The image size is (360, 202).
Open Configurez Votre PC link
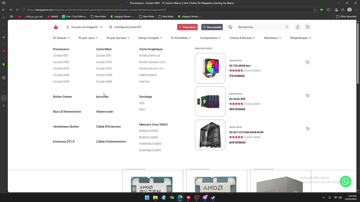pyautogui.click(x=125, y=27)
